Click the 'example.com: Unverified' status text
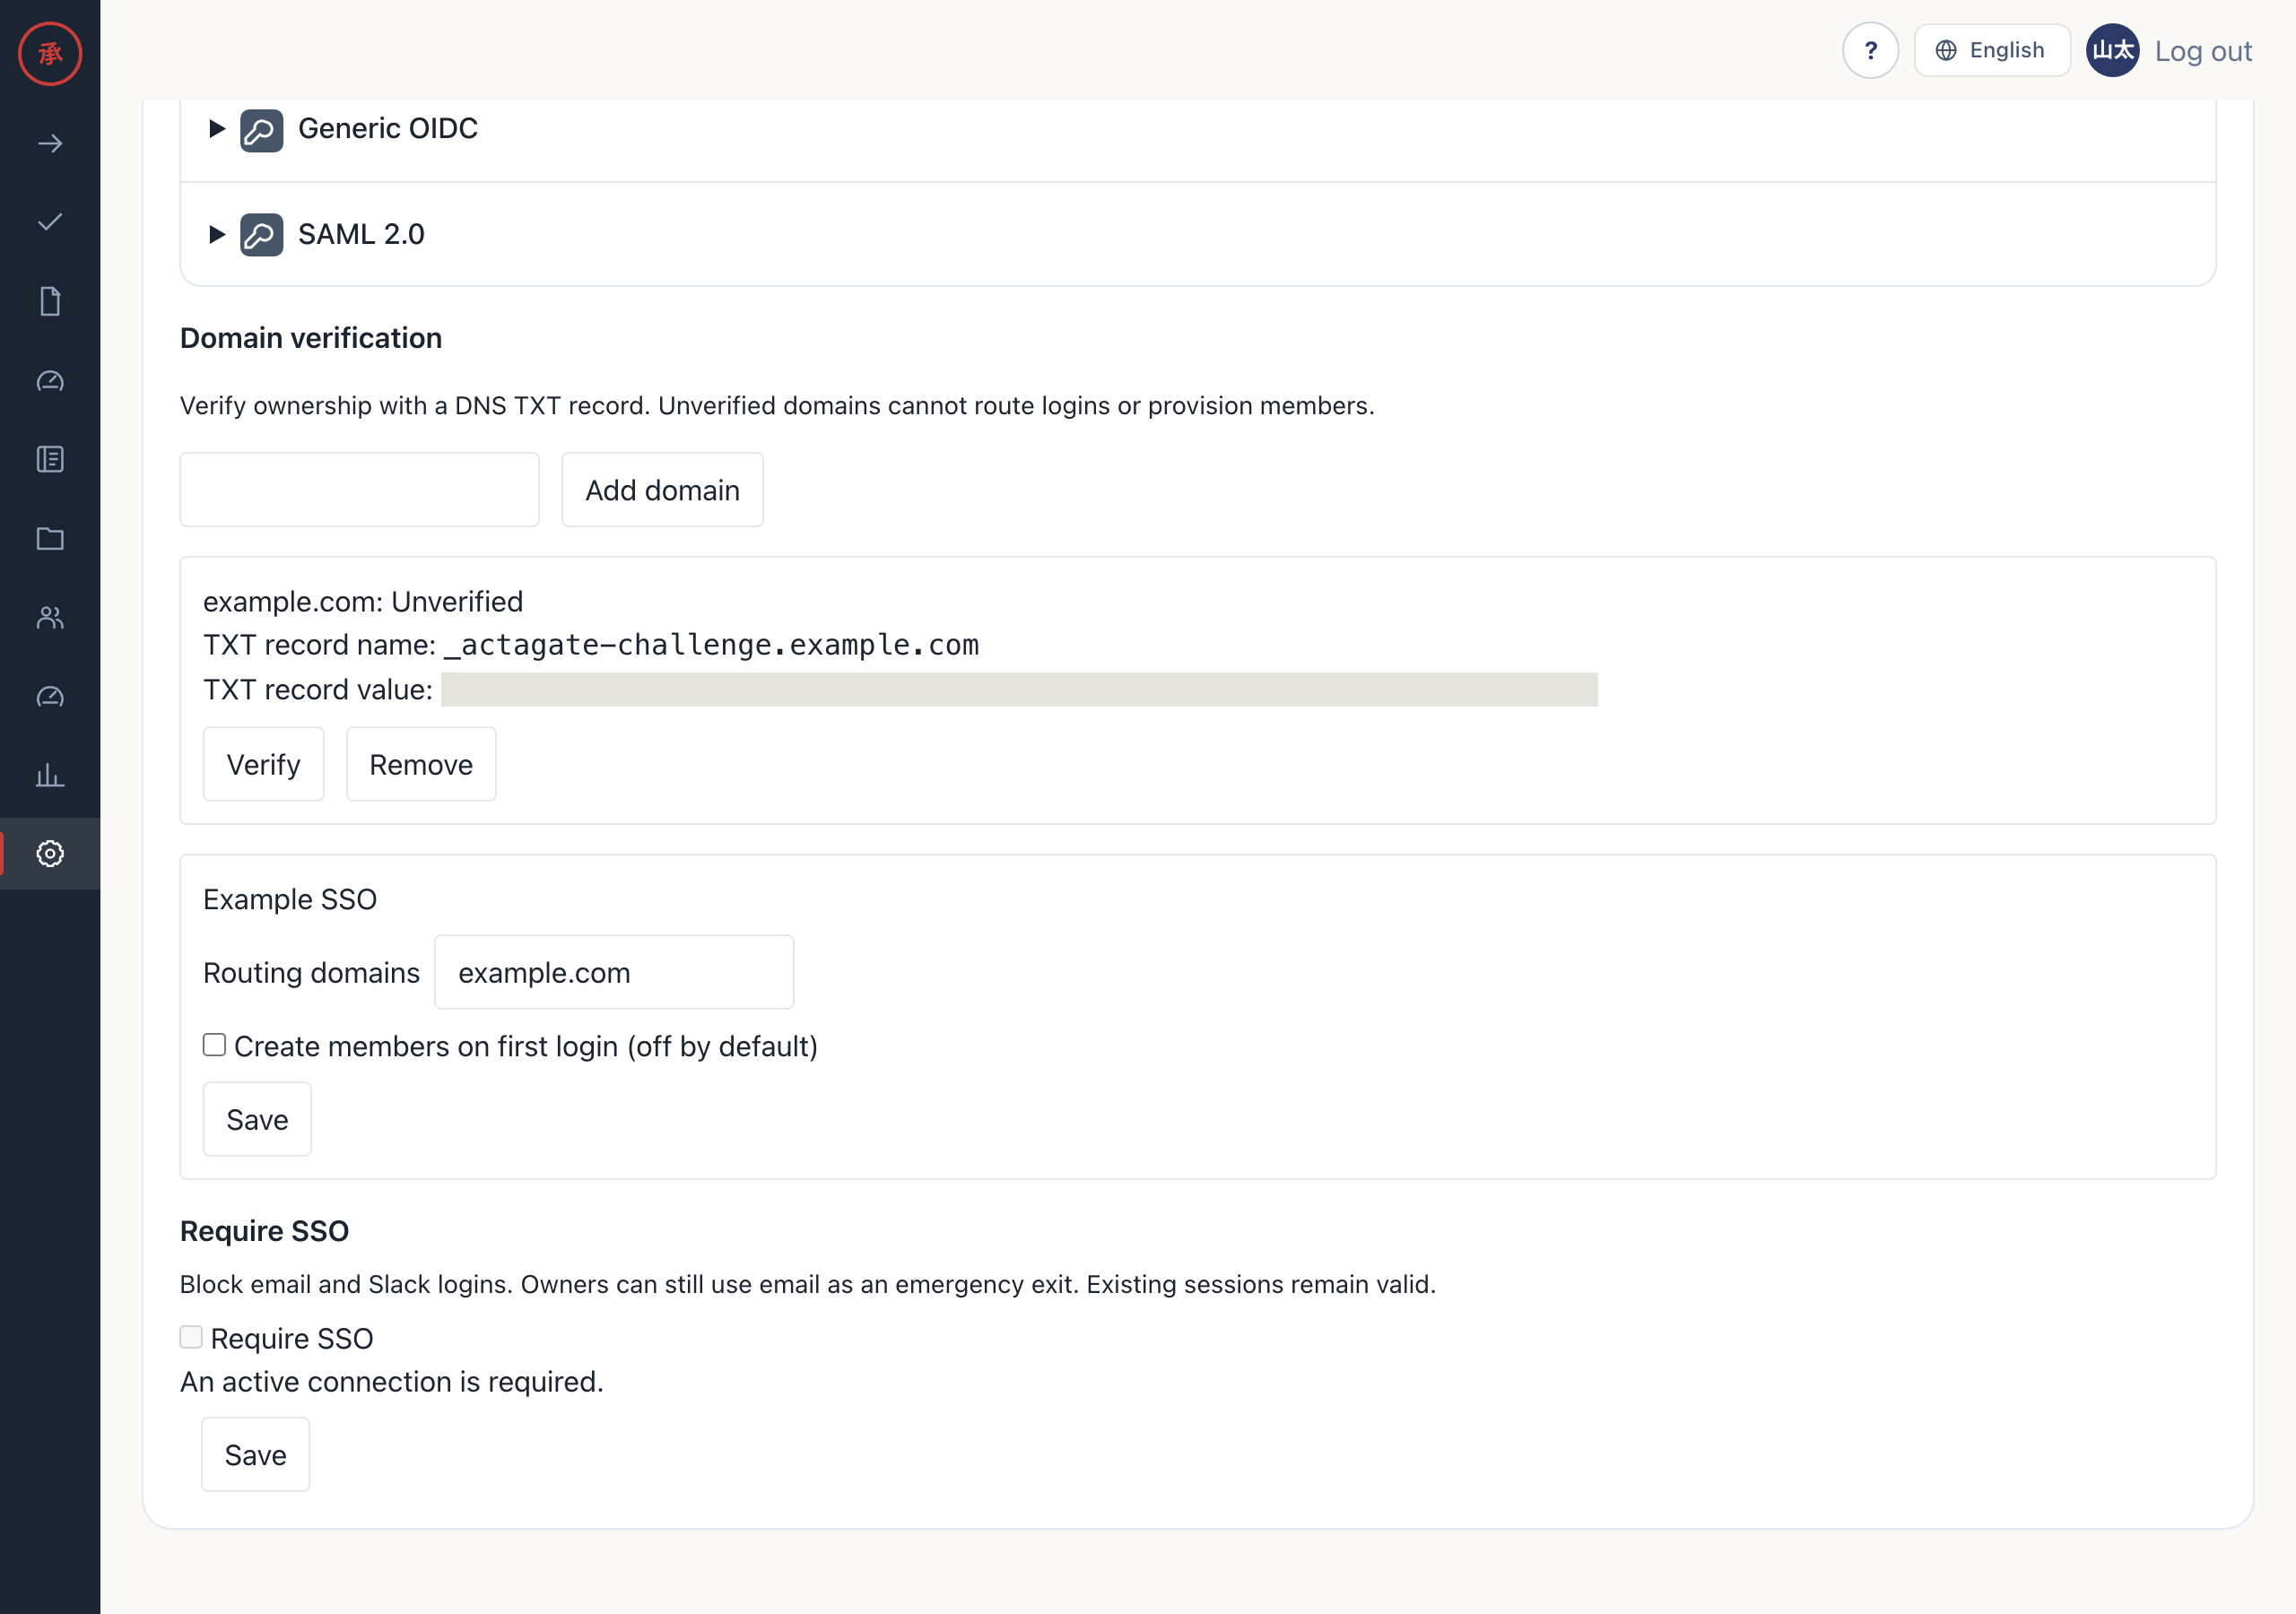This screenshot has height=1614, width=2296. coord(363,601)
